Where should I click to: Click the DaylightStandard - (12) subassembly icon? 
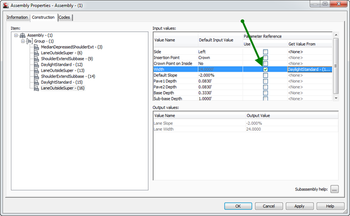[37, 65]
